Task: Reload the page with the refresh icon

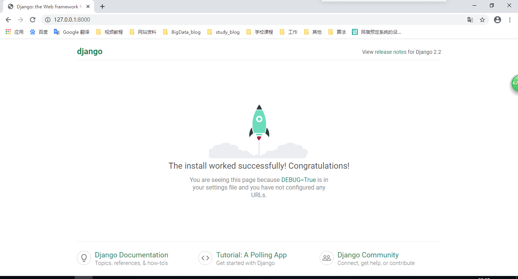Action: (x=33, y=20)
